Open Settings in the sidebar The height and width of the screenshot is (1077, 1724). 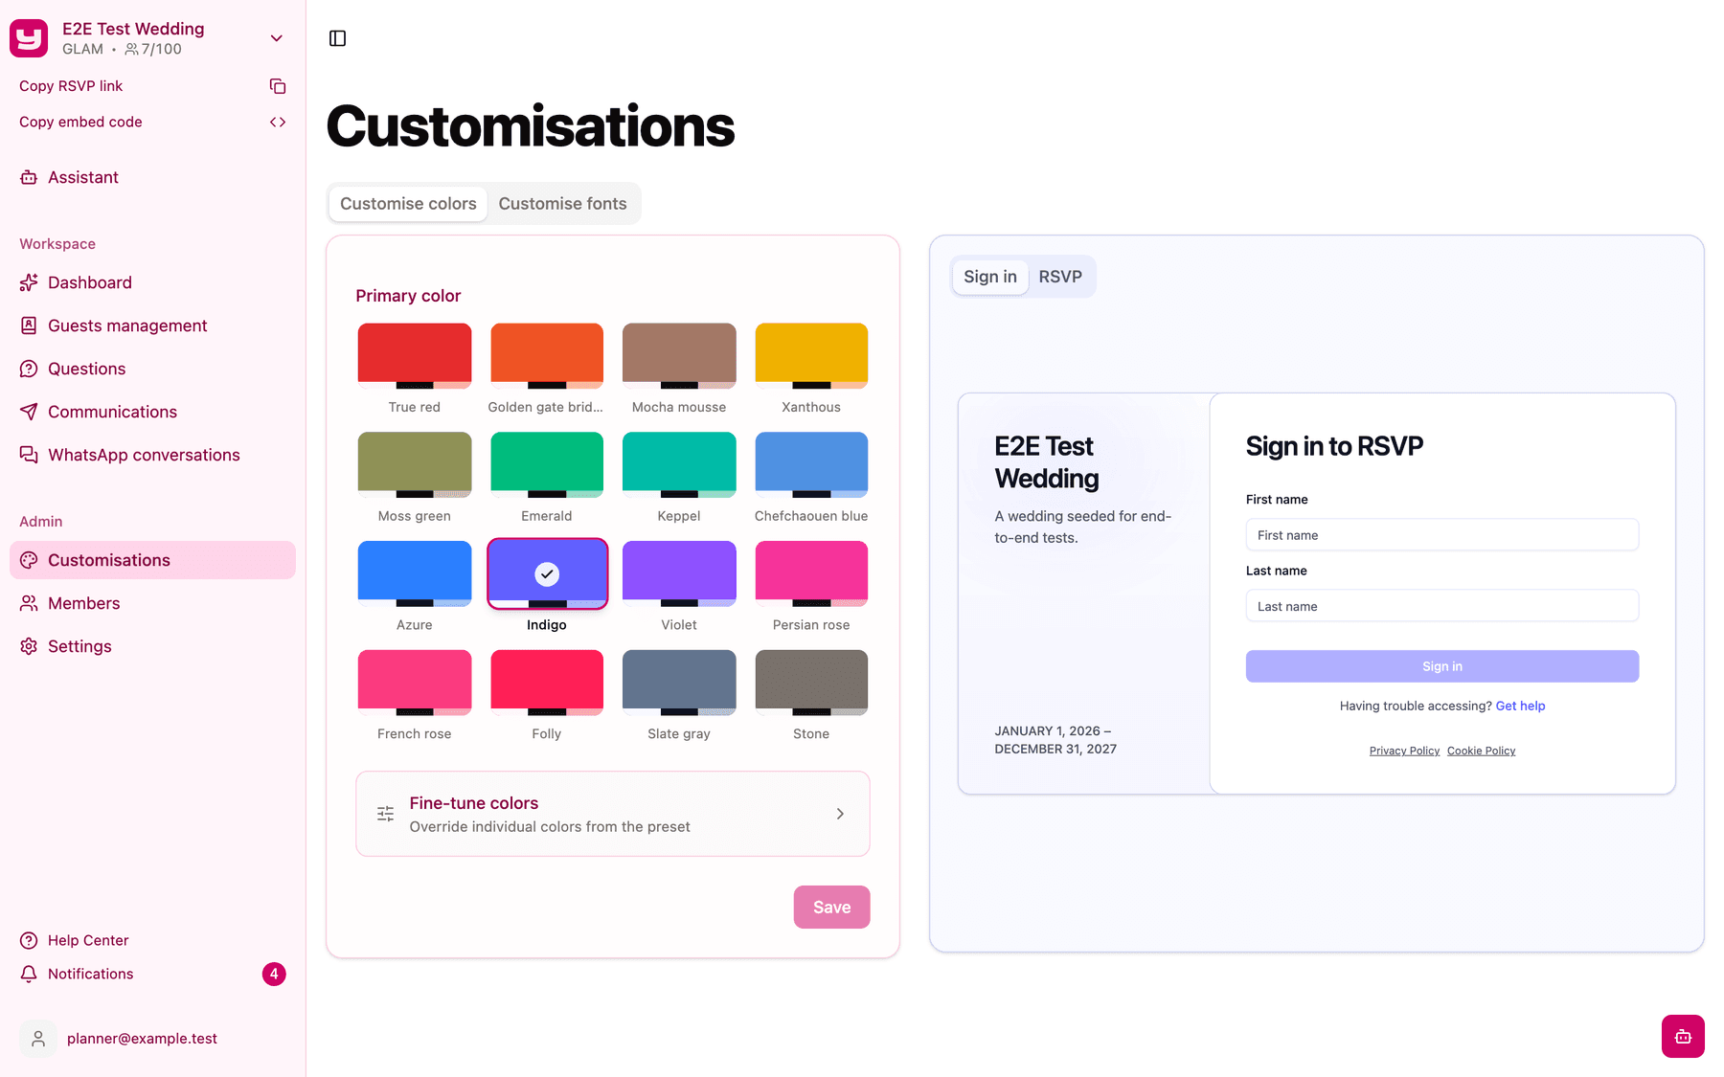point(152,646)
